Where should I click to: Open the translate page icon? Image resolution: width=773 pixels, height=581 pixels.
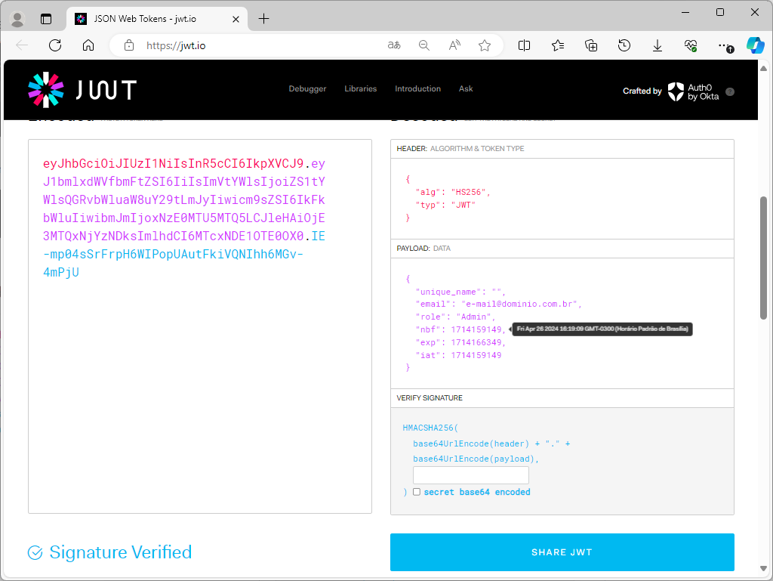point(394,45)
